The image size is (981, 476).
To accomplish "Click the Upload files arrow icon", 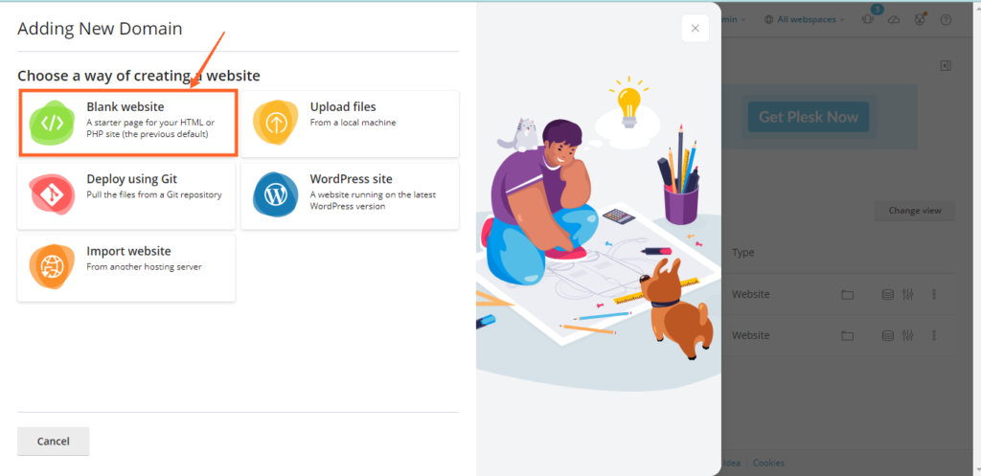I will point(275,123).
